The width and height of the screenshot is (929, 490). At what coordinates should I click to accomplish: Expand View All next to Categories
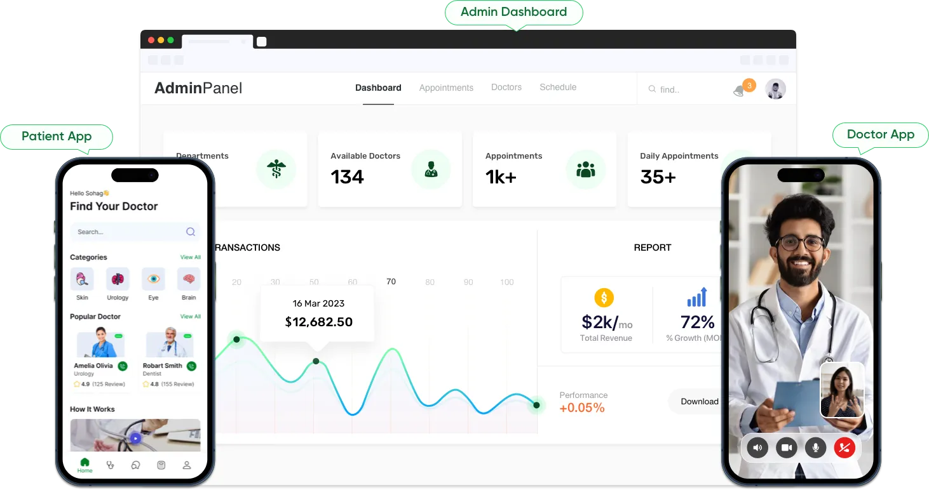[190, 257]
